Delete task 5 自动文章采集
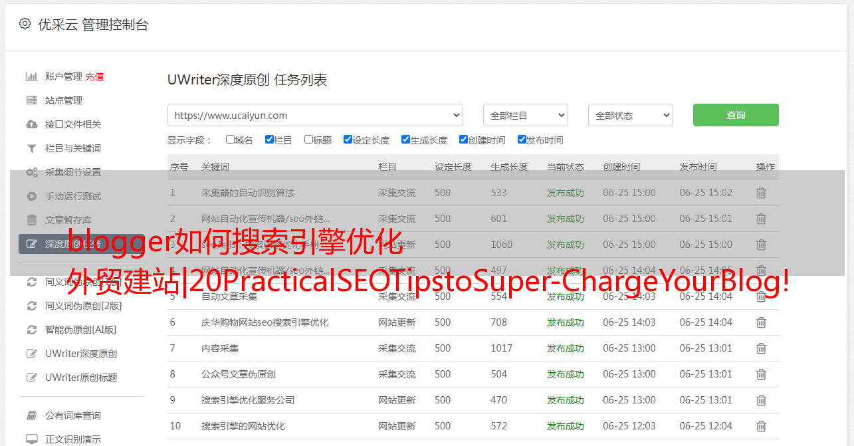This screenshot has height=446, width=854. pos(761,296)
